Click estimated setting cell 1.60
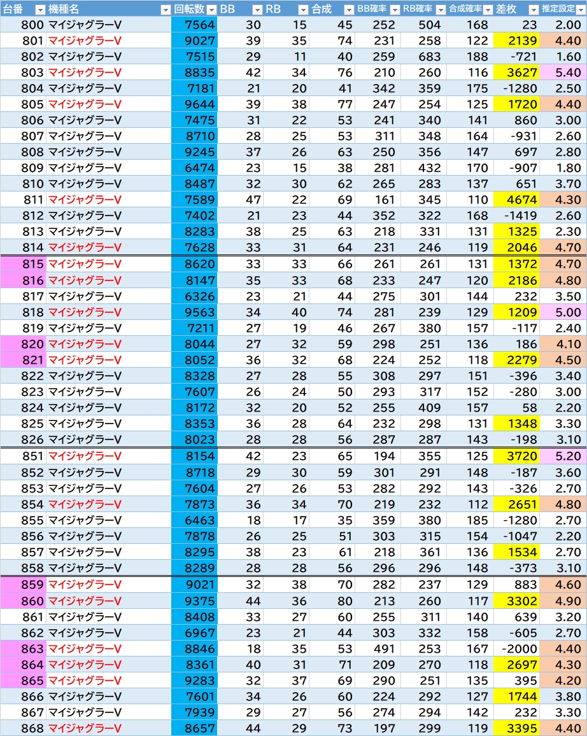The width and height of the screenshot is (587, 736). (x=563, y=57)
